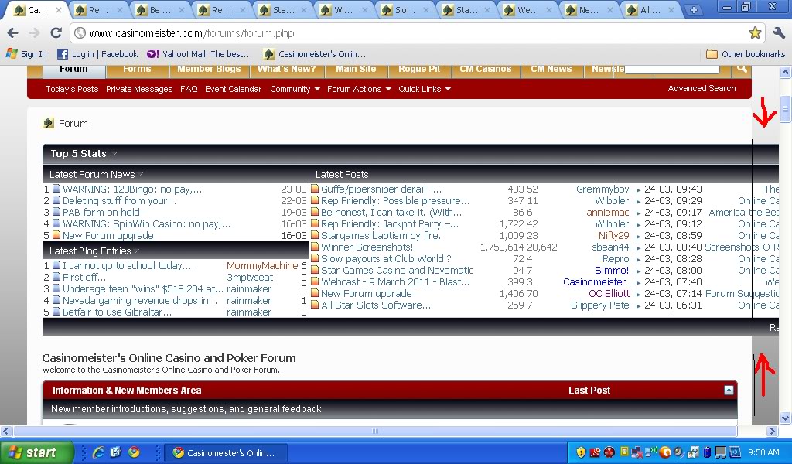
Task: Switch to the browser tab titled We...
Action: (x=527, y=9)
